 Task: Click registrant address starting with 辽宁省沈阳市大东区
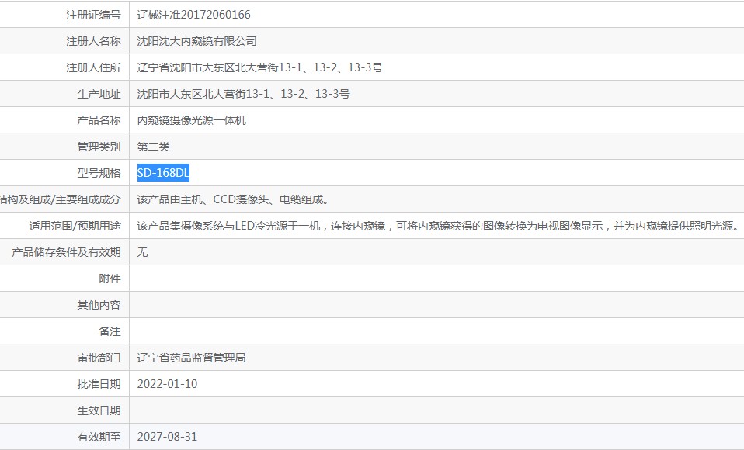[x=259, y=67]
